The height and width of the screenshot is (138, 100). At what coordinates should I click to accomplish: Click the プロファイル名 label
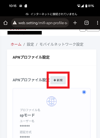(30, 110)
